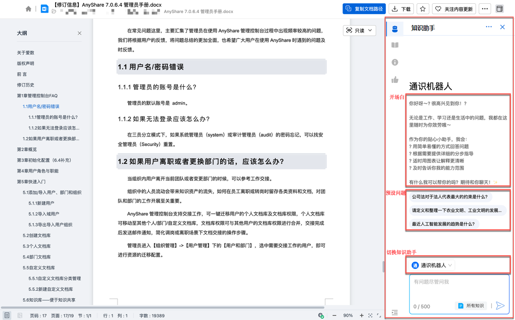The image size is (515, 320).
Task: Close the outline panel
Action: [x=79, y=33]
